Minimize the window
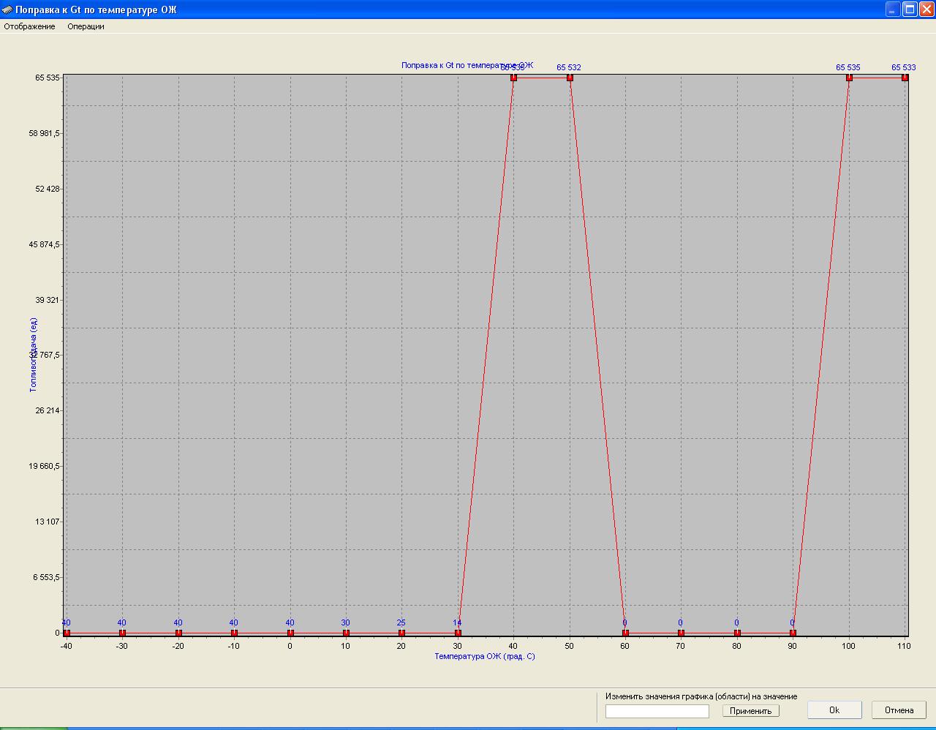Screen dimensions: 936x730 tap(893, 10)
